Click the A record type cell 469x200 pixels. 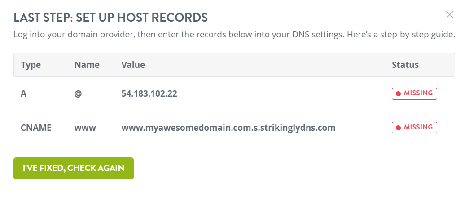tap(24, 94)
